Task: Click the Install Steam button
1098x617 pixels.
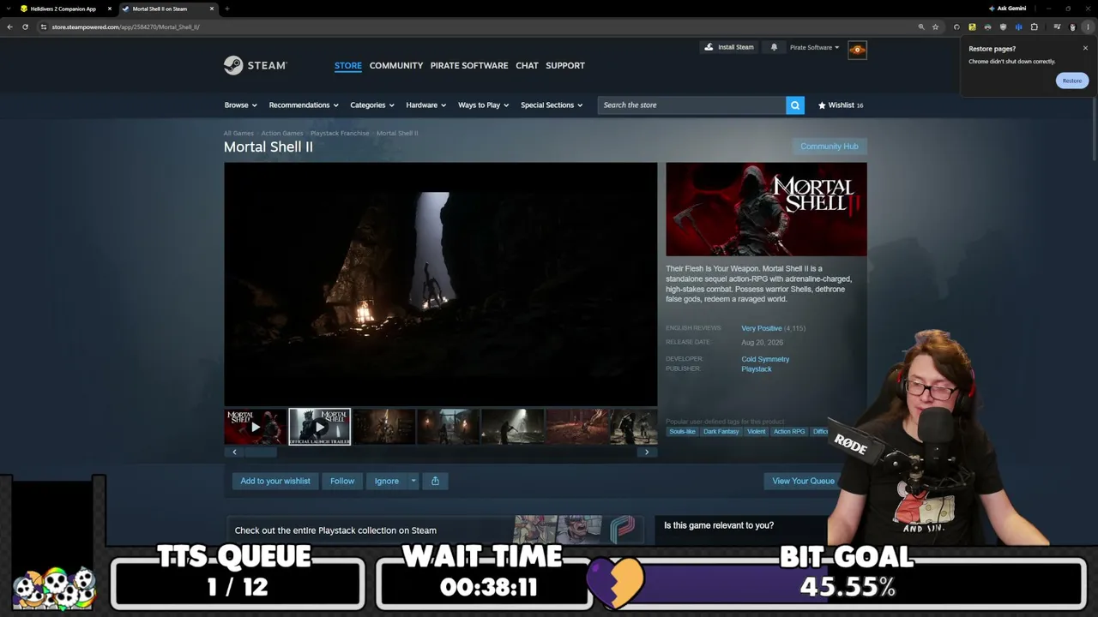Action: coord(729,47)
